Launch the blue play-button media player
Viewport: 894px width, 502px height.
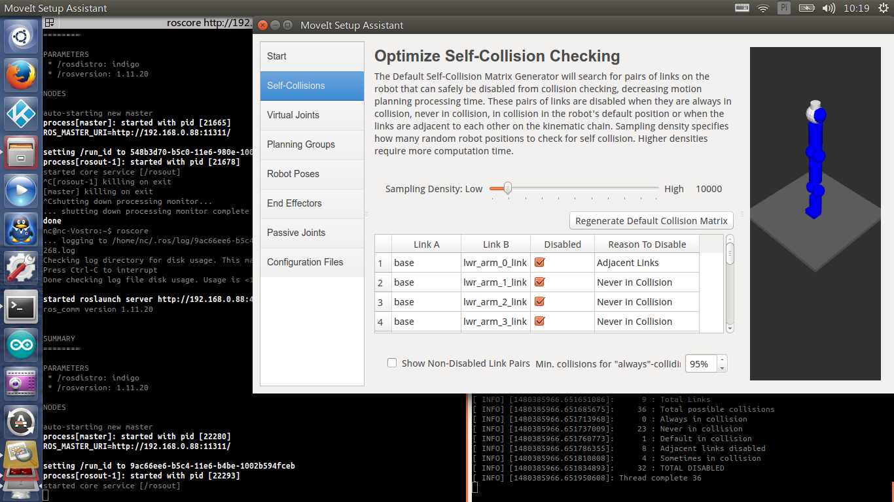click(22, 191)
